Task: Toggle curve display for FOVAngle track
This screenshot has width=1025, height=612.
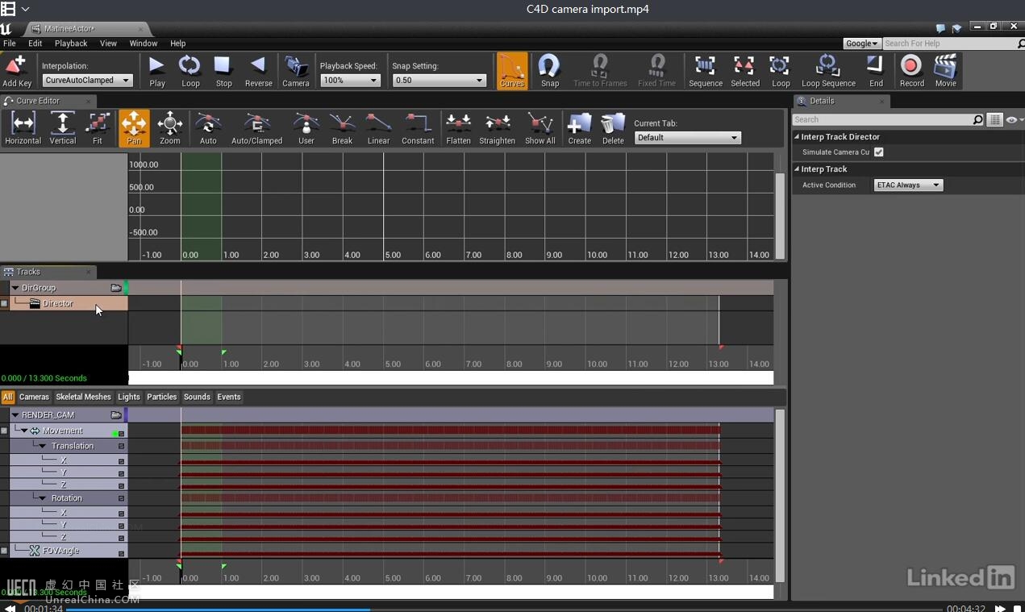Action: (122, 553)
